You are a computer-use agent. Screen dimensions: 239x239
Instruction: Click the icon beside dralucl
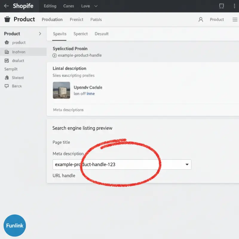pos(7,61)
